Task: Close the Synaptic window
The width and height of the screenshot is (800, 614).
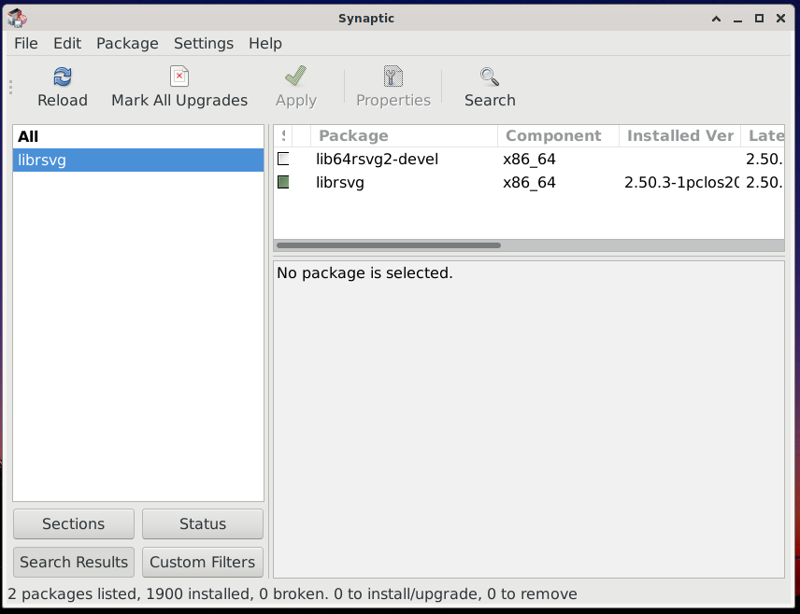Action: click(780, 19)
